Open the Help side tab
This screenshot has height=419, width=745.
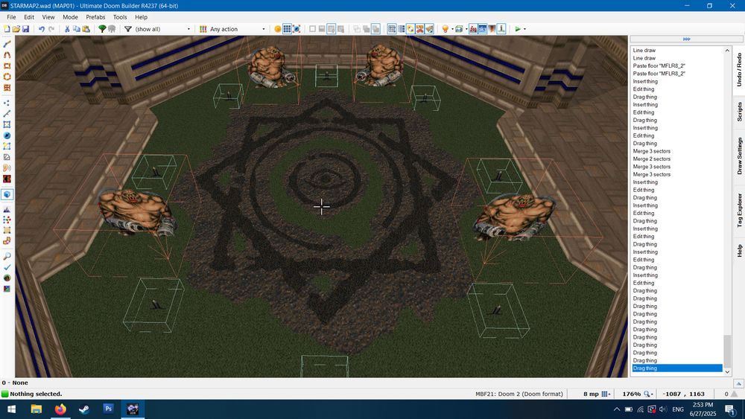[739, 251]
